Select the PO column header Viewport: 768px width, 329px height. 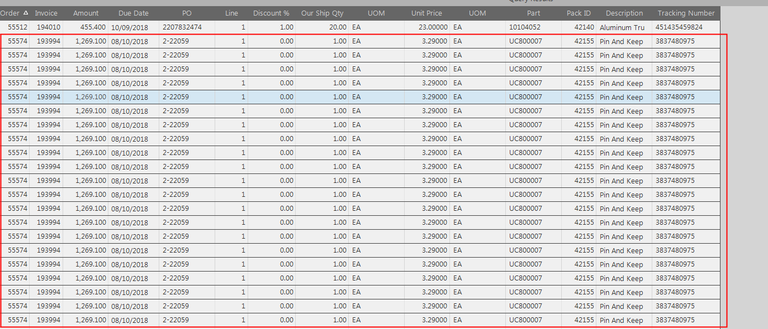pos(187,13)
